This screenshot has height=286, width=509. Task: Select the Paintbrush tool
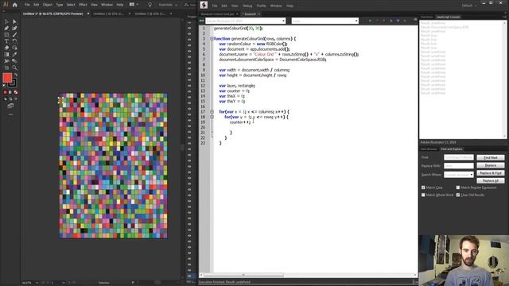pos(14,35)
